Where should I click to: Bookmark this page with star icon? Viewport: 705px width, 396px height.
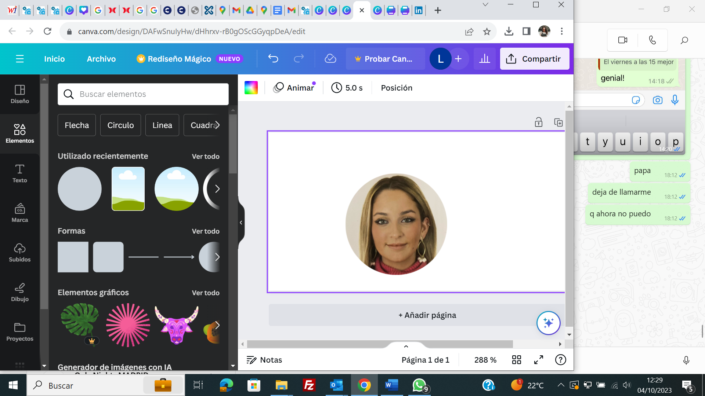[487, 32]
